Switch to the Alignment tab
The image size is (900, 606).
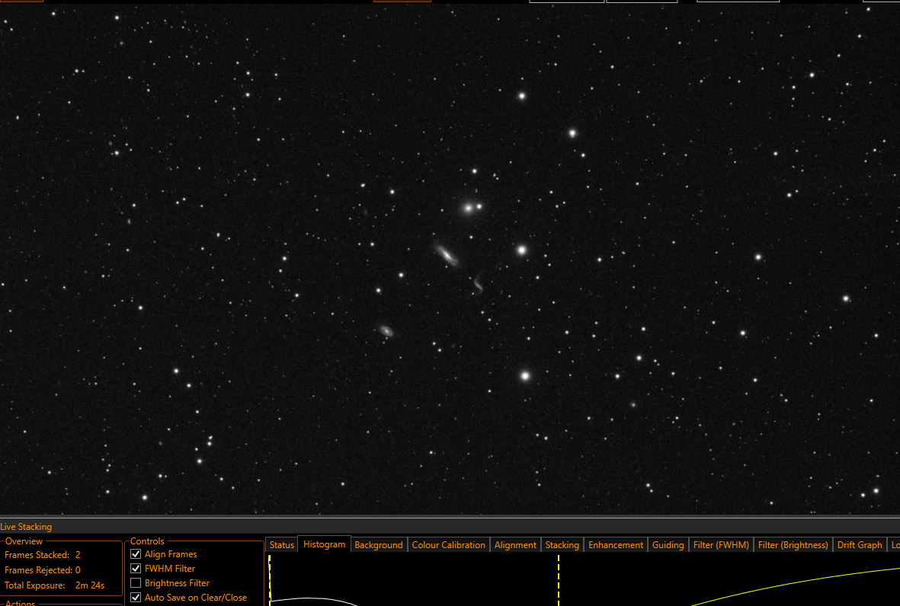pos(515,544)
